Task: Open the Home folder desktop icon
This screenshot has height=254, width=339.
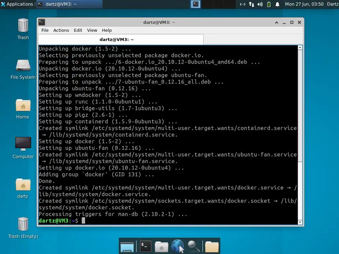Action: point(23,109)
